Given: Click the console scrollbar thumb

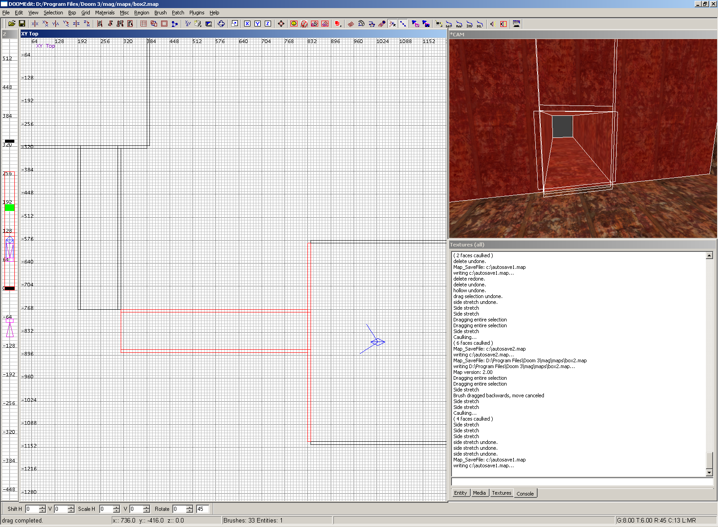Looking at the screenshot, I should click(709, 461).
